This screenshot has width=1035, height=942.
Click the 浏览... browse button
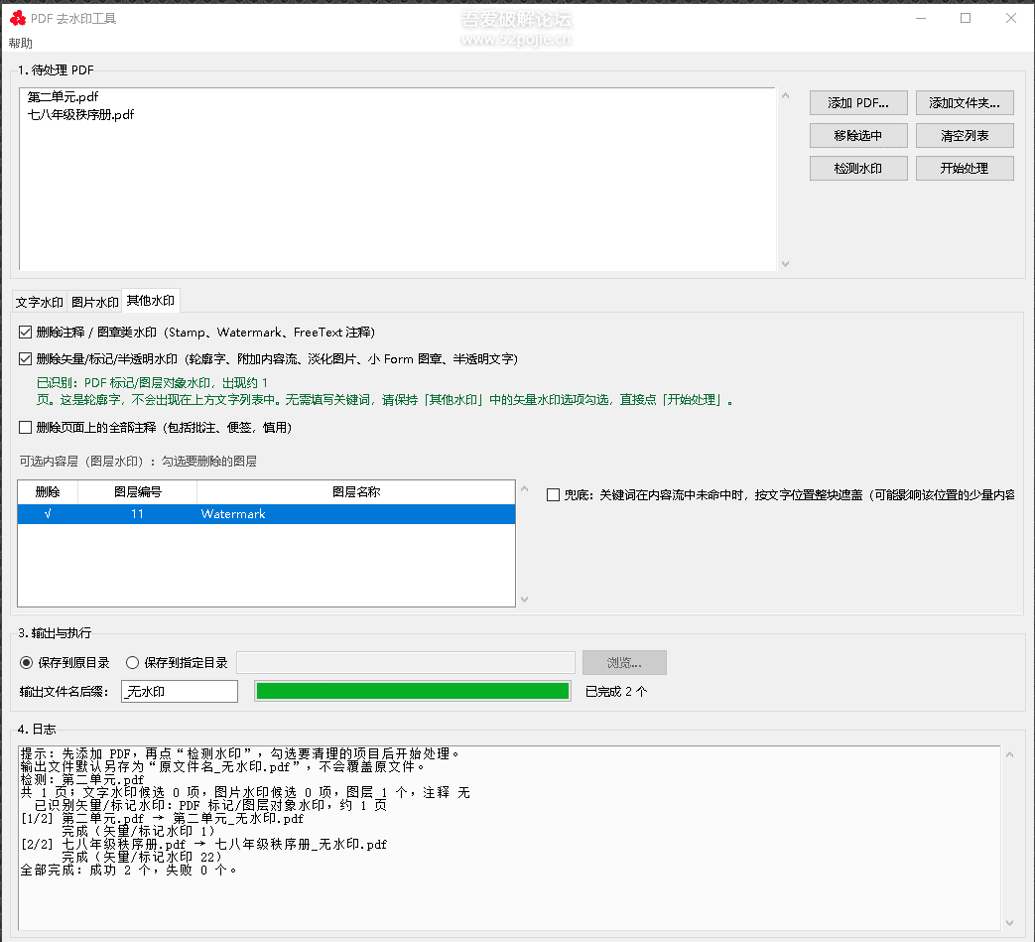pyautogui.click(x=624, y=663)
